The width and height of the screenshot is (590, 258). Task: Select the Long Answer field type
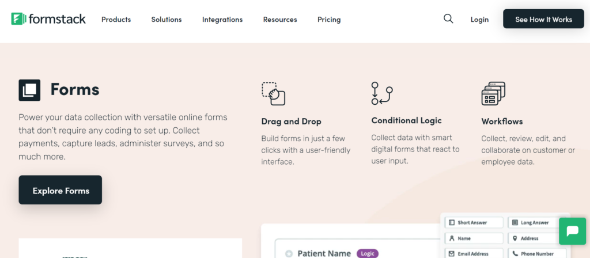click(536, 223)
